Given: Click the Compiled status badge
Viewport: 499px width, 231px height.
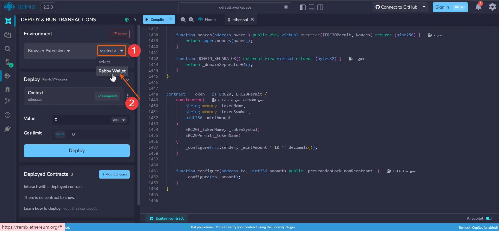Looking at the screenshot, I should (x=107, y=96).
